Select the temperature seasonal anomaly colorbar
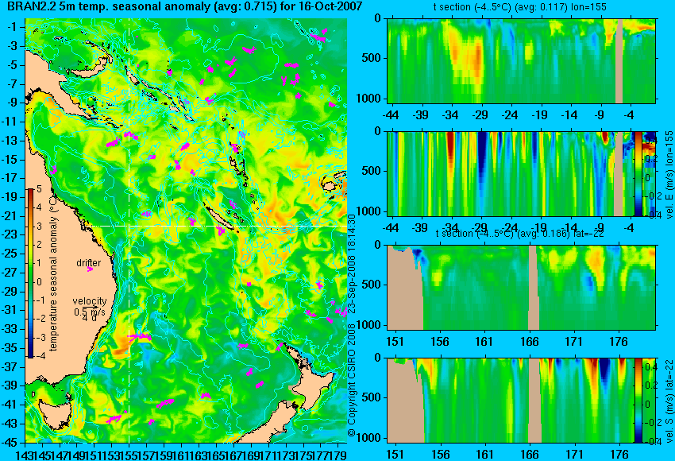This screenshot has height=461, width=675. pyautogui.click(x=30, y=273)
